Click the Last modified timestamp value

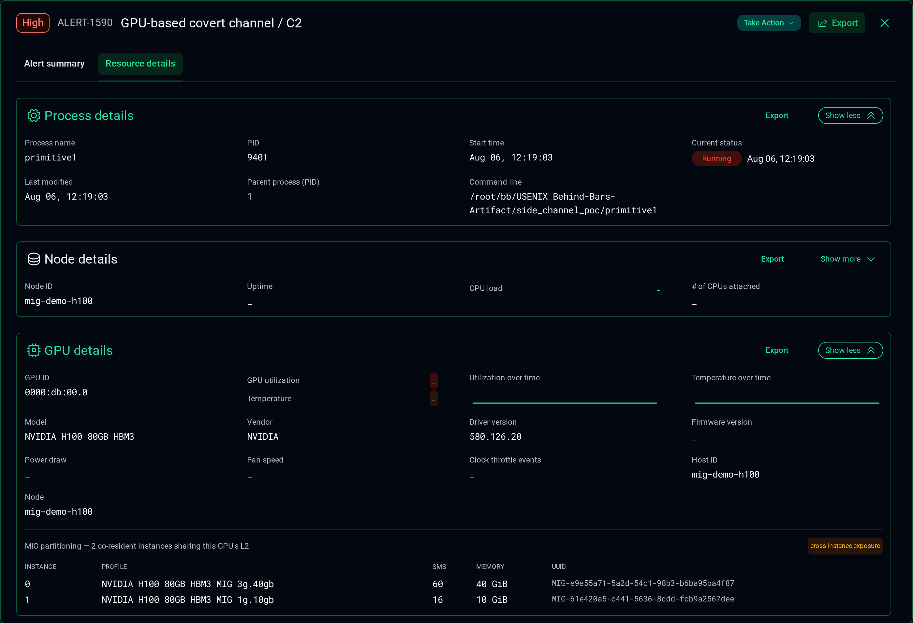click(x=66, y=197)
